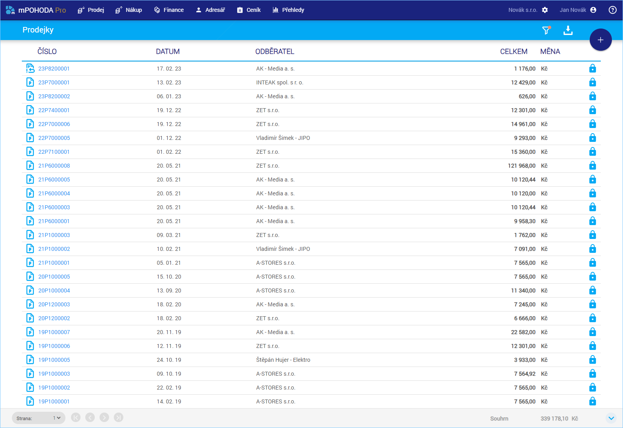Screen dimensions: 623x428
Task: Click document icon of row 23P7000001
Action: tap(30, 82)
